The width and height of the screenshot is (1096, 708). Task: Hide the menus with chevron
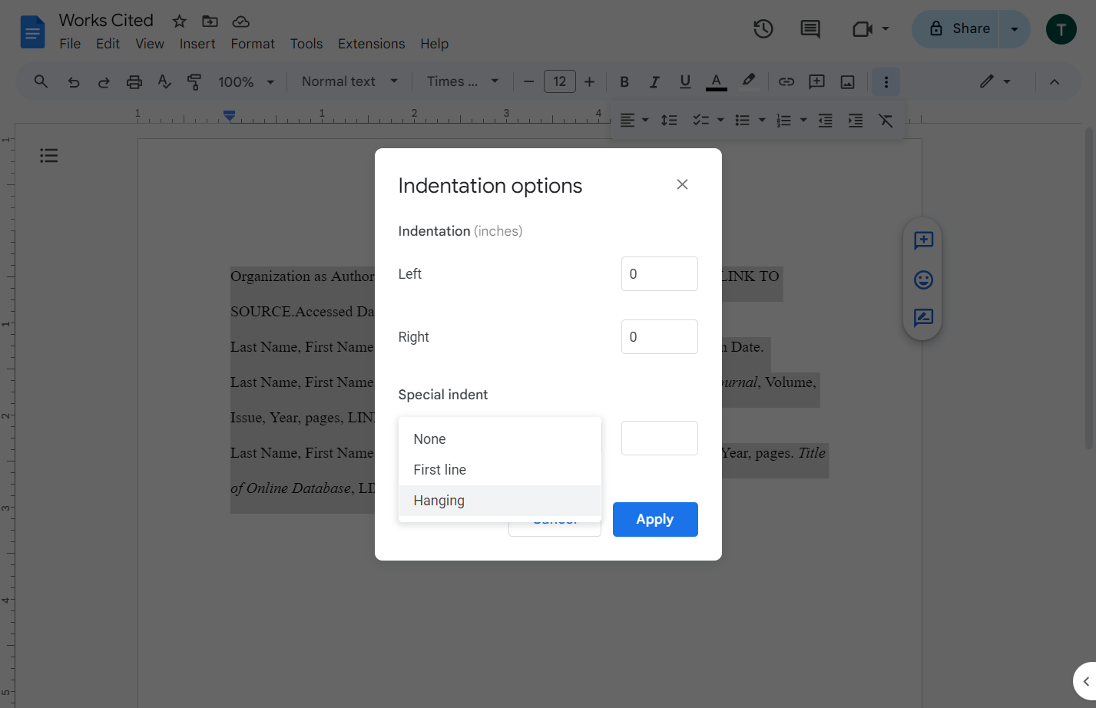click(1055, 81)
